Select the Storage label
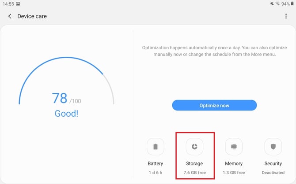296x184 pixels. point(194,163)
